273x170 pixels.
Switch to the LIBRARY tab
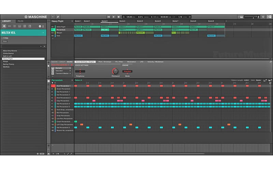[x=6, y=21]
